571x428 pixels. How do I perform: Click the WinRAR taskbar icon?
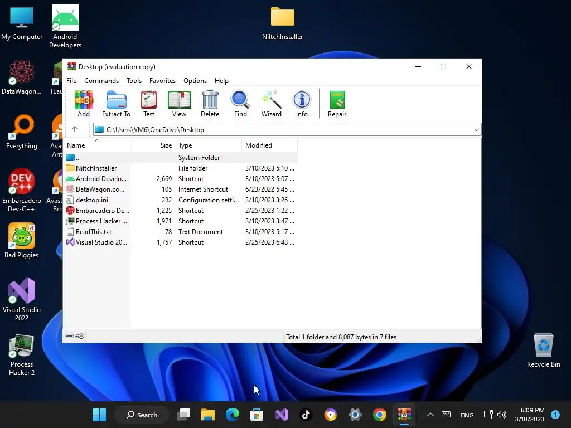[x=404, y=415]
